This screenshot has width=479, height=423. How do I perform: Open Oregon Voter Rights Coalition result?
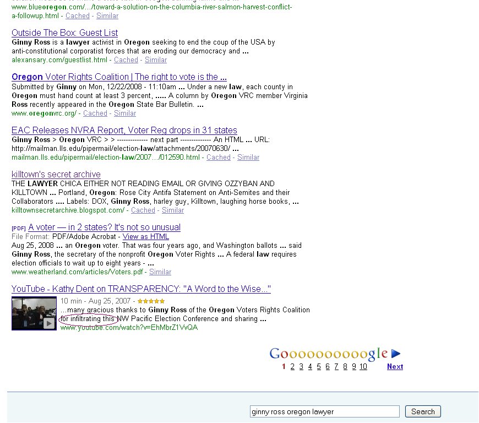click(x=119, y=77)
